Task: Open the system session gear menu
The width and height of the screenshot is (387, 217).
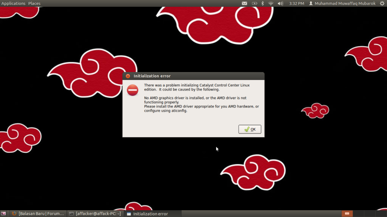Action: (382, 3)
